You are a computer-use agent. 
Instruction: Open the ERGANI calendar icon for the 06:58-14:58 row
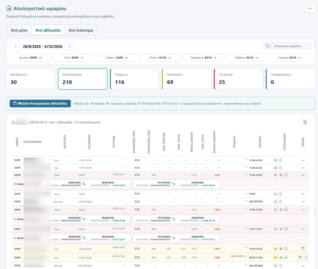coord(300,258)
